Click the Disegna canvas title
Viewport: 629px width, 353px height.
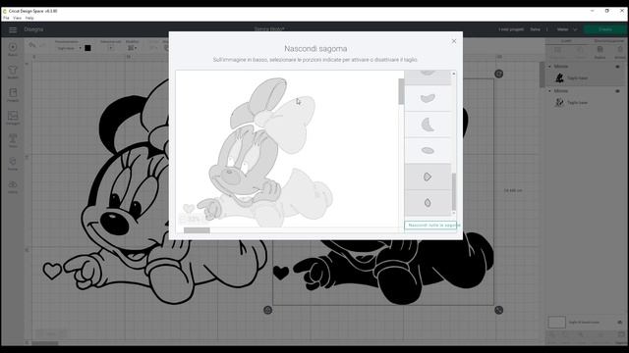tap(33, 29)
